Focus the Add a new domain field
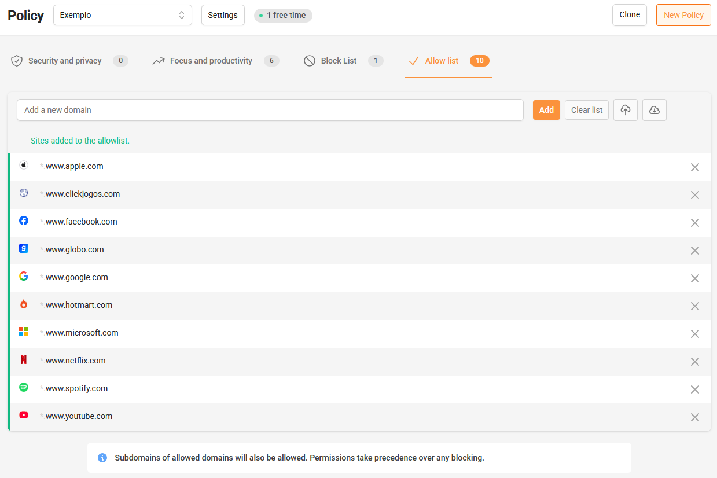The height and width of the screenshot is (478, 717). tap(270, 110)
